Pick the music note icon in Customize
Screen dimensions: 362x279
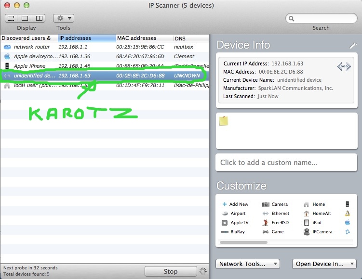tap(348, 232)
